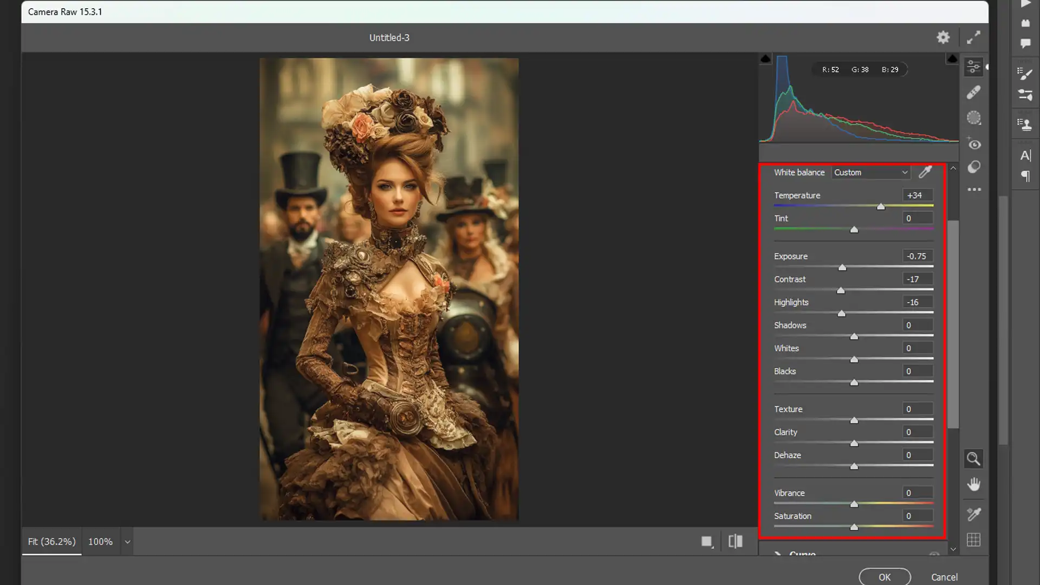Click the Blacks slider handle

pos(854,382)
